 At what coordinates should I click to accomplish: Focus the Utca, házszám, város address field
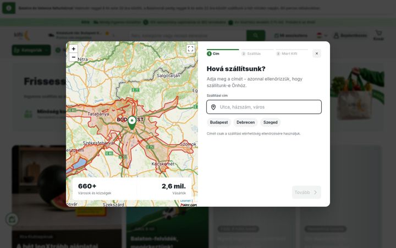point(264,107)
